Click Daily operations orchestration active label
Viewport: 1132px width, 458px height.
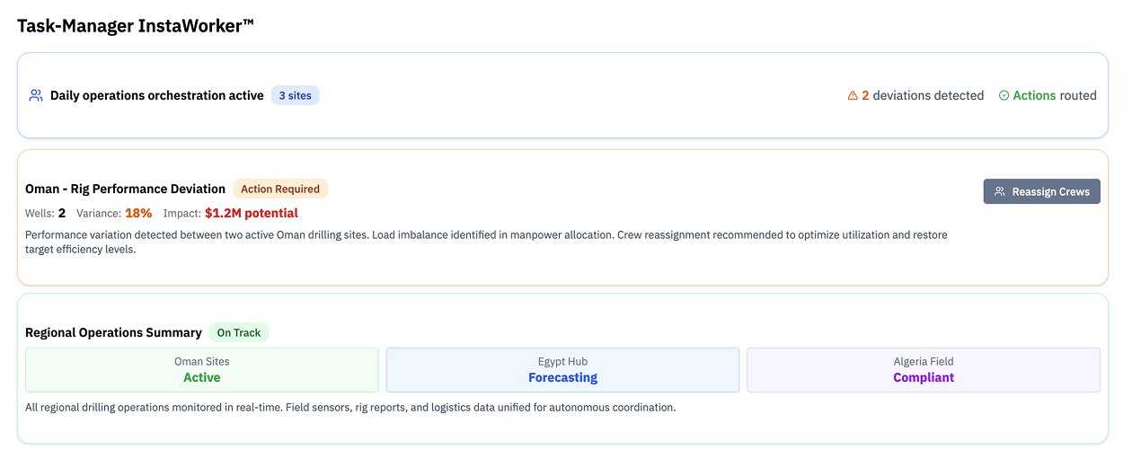156,95
